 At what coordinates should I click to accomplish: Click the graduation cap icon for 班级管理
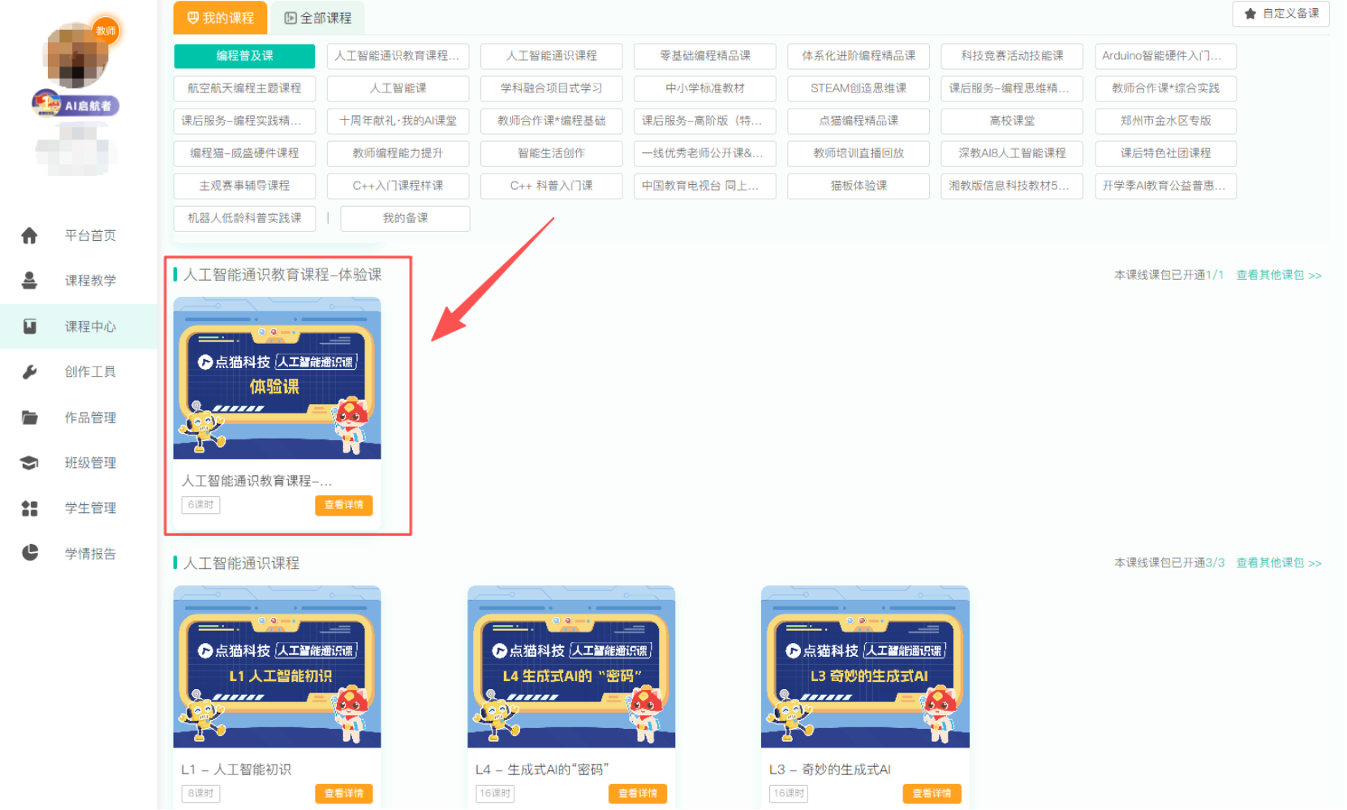click(29, 463)
